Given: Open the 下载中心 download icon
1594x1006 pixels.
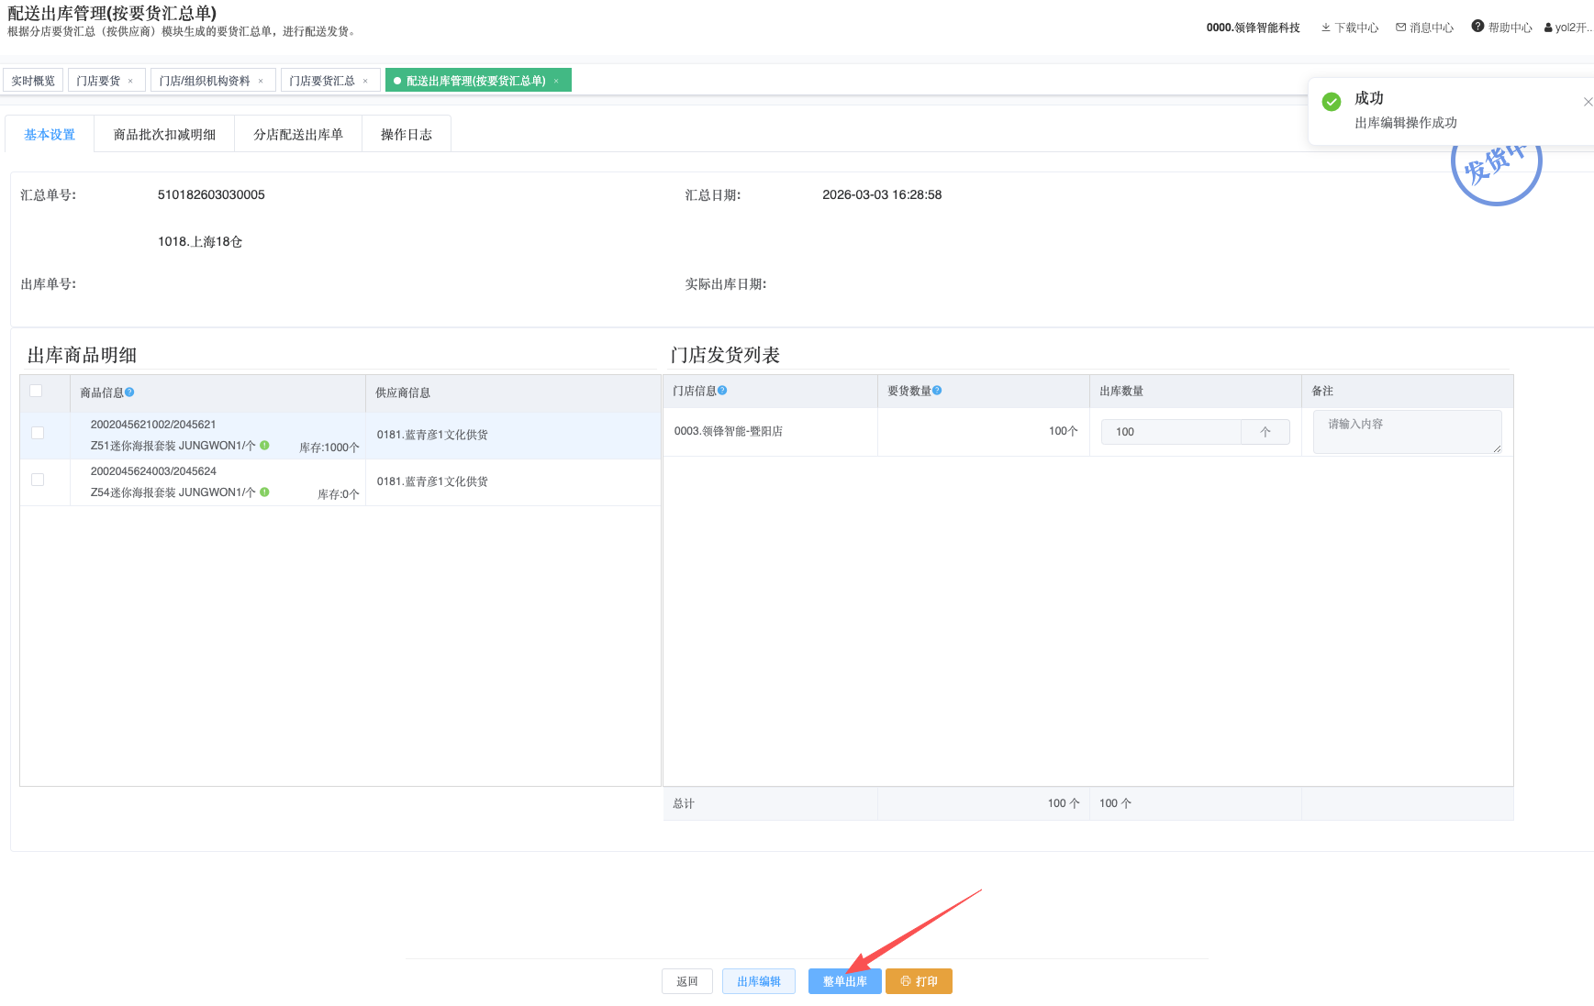Looking at the screenshot, I should [x=1326, y=28].
